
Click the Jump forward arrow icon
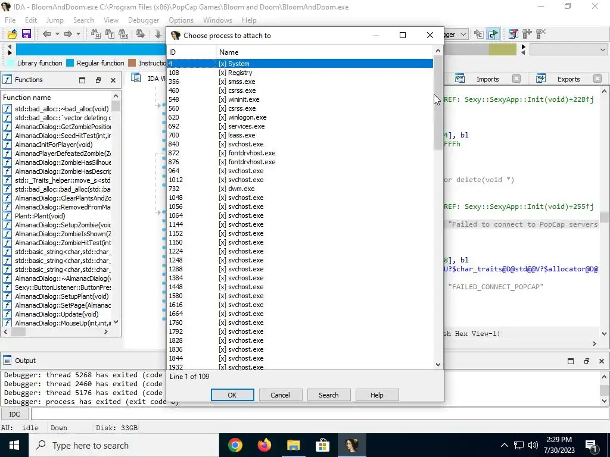tap(68, 34)
